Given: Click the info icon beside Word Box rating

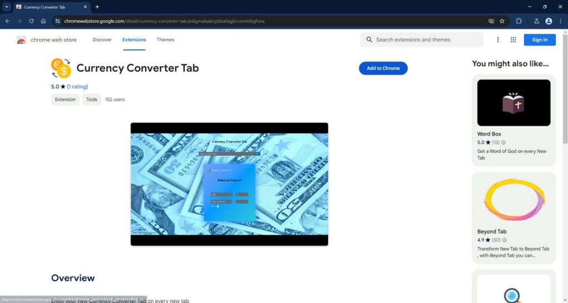Looking at the screenshot, I should (504, 142).
